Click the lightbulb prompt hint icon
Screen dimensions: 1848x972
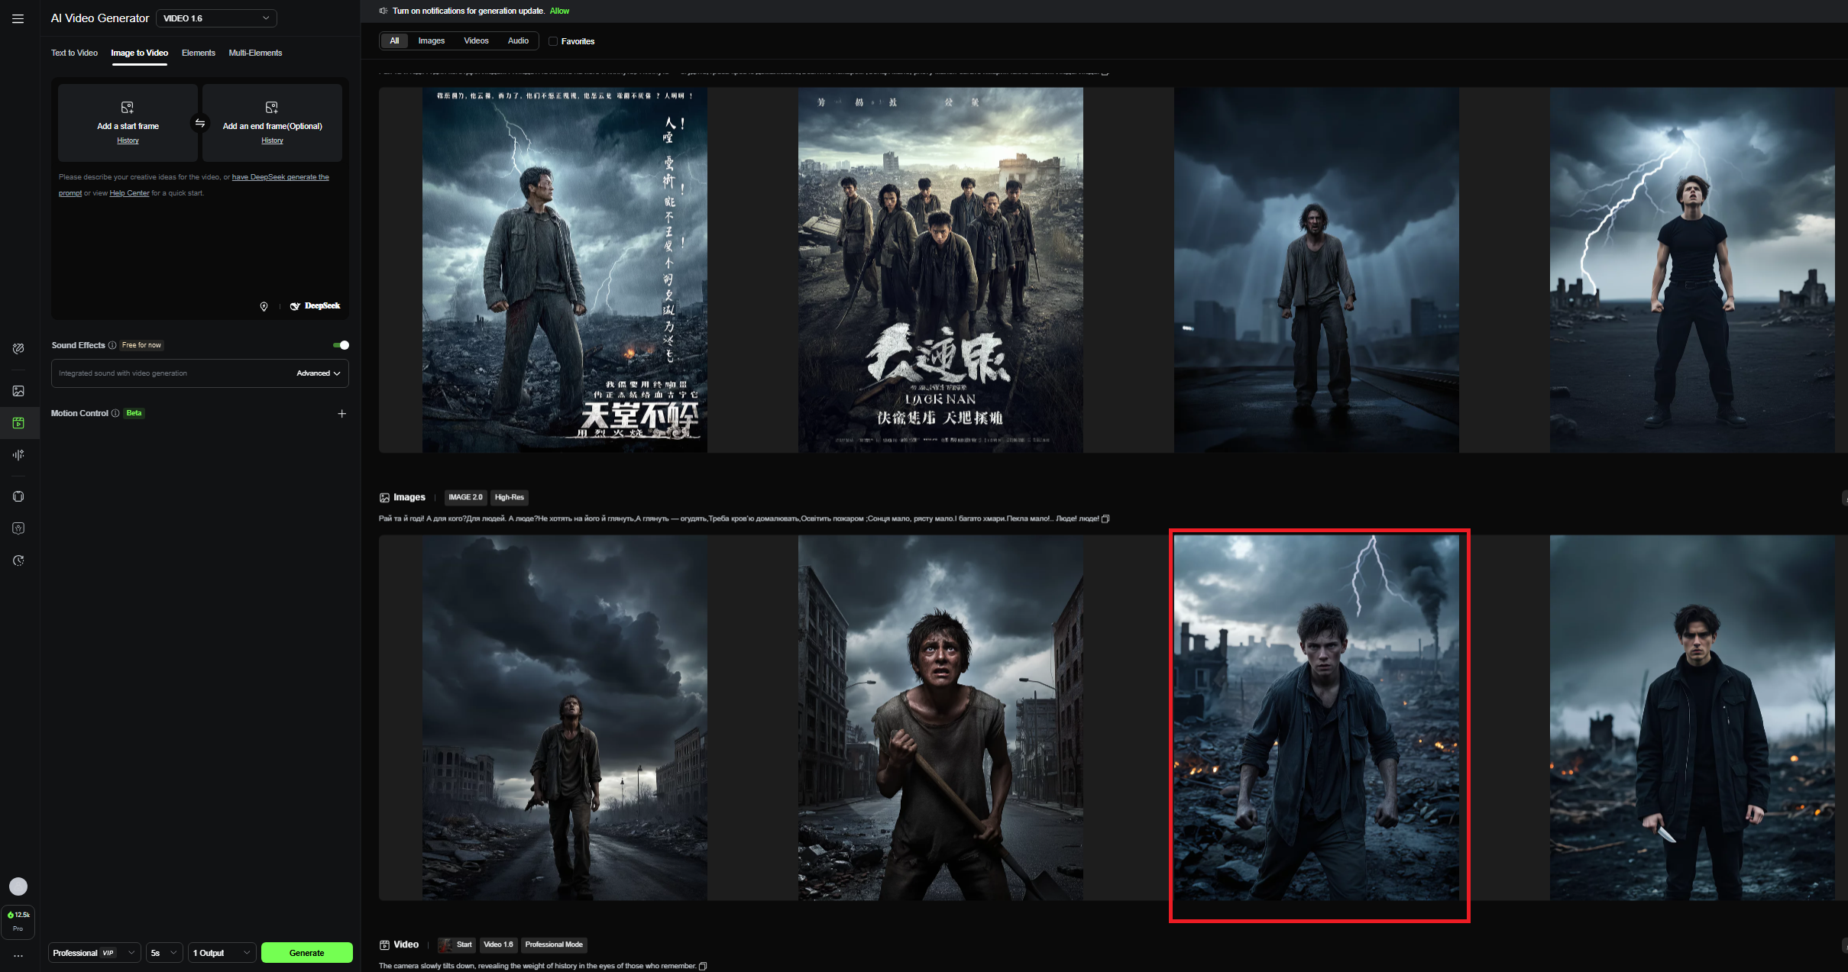pos(264,306)
